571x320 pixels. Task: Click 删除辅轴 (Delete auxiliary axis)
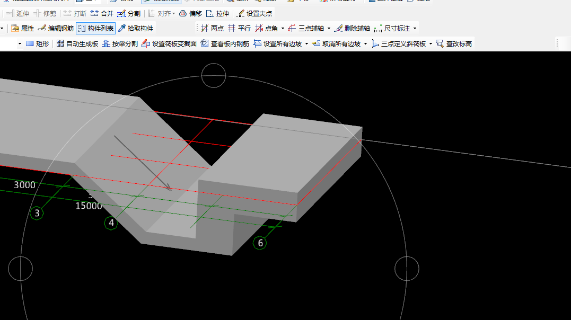(352, 29)
